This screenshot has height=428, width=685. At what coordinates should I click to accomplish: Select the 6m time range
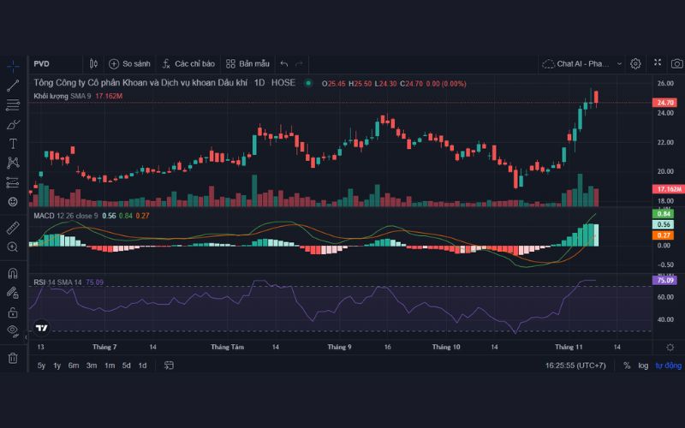point(74,366)
